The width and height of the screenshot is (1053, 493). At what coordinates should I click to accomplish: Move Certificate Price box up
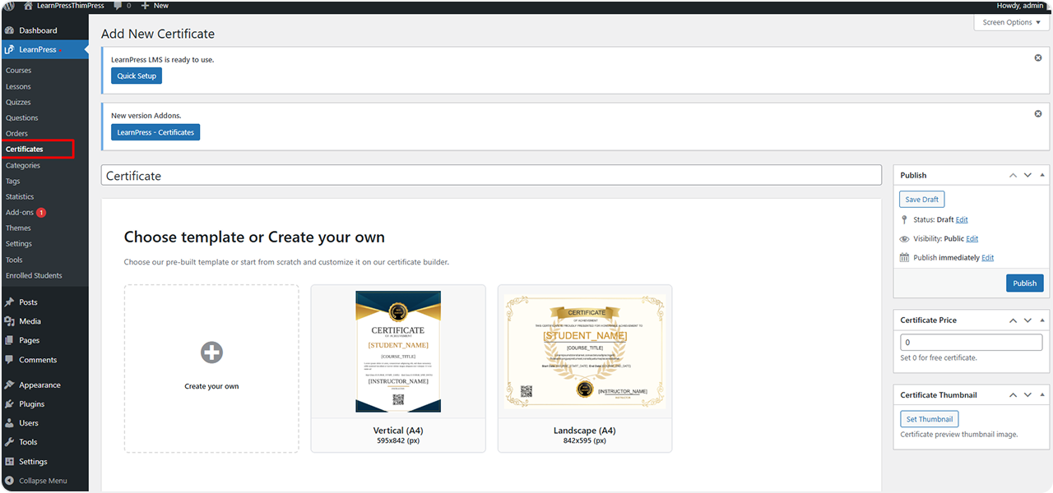coord(1014,320)
